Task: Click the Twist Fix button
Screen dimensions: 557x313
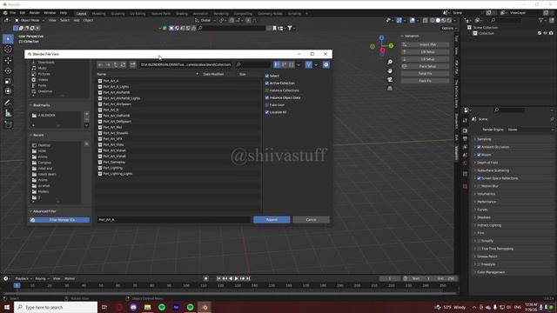Action: click(x=426, y=73)
